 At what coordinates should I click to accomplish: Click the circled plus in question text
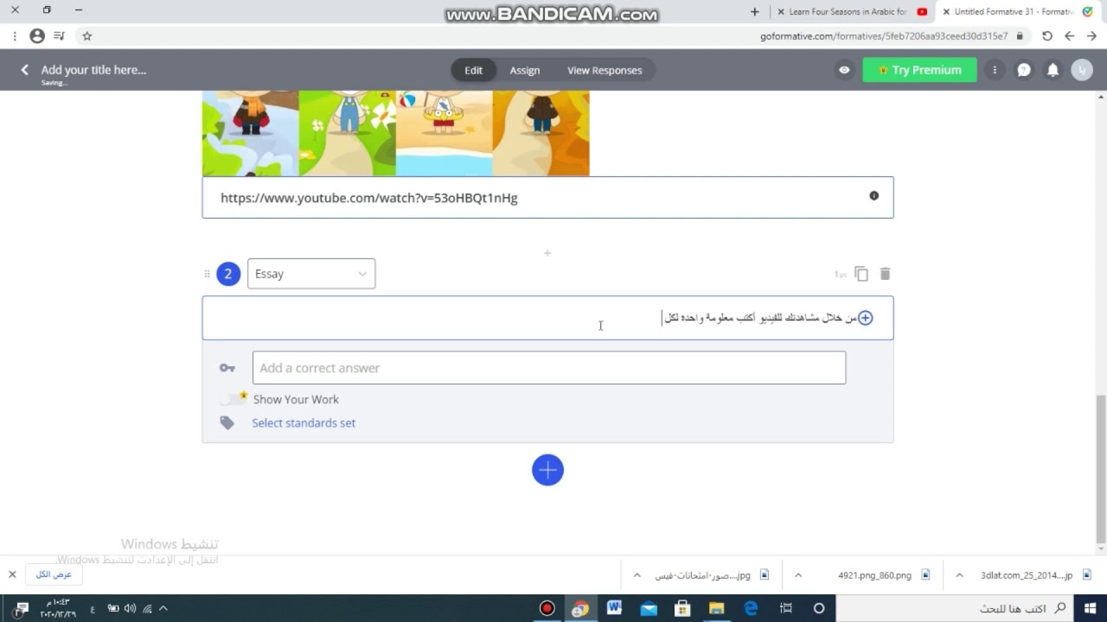pyautogui.click(x=865, y=318)
